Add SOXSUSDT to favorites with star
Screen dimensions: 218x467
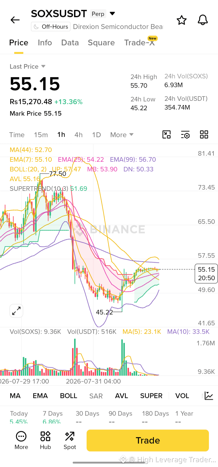181,20
